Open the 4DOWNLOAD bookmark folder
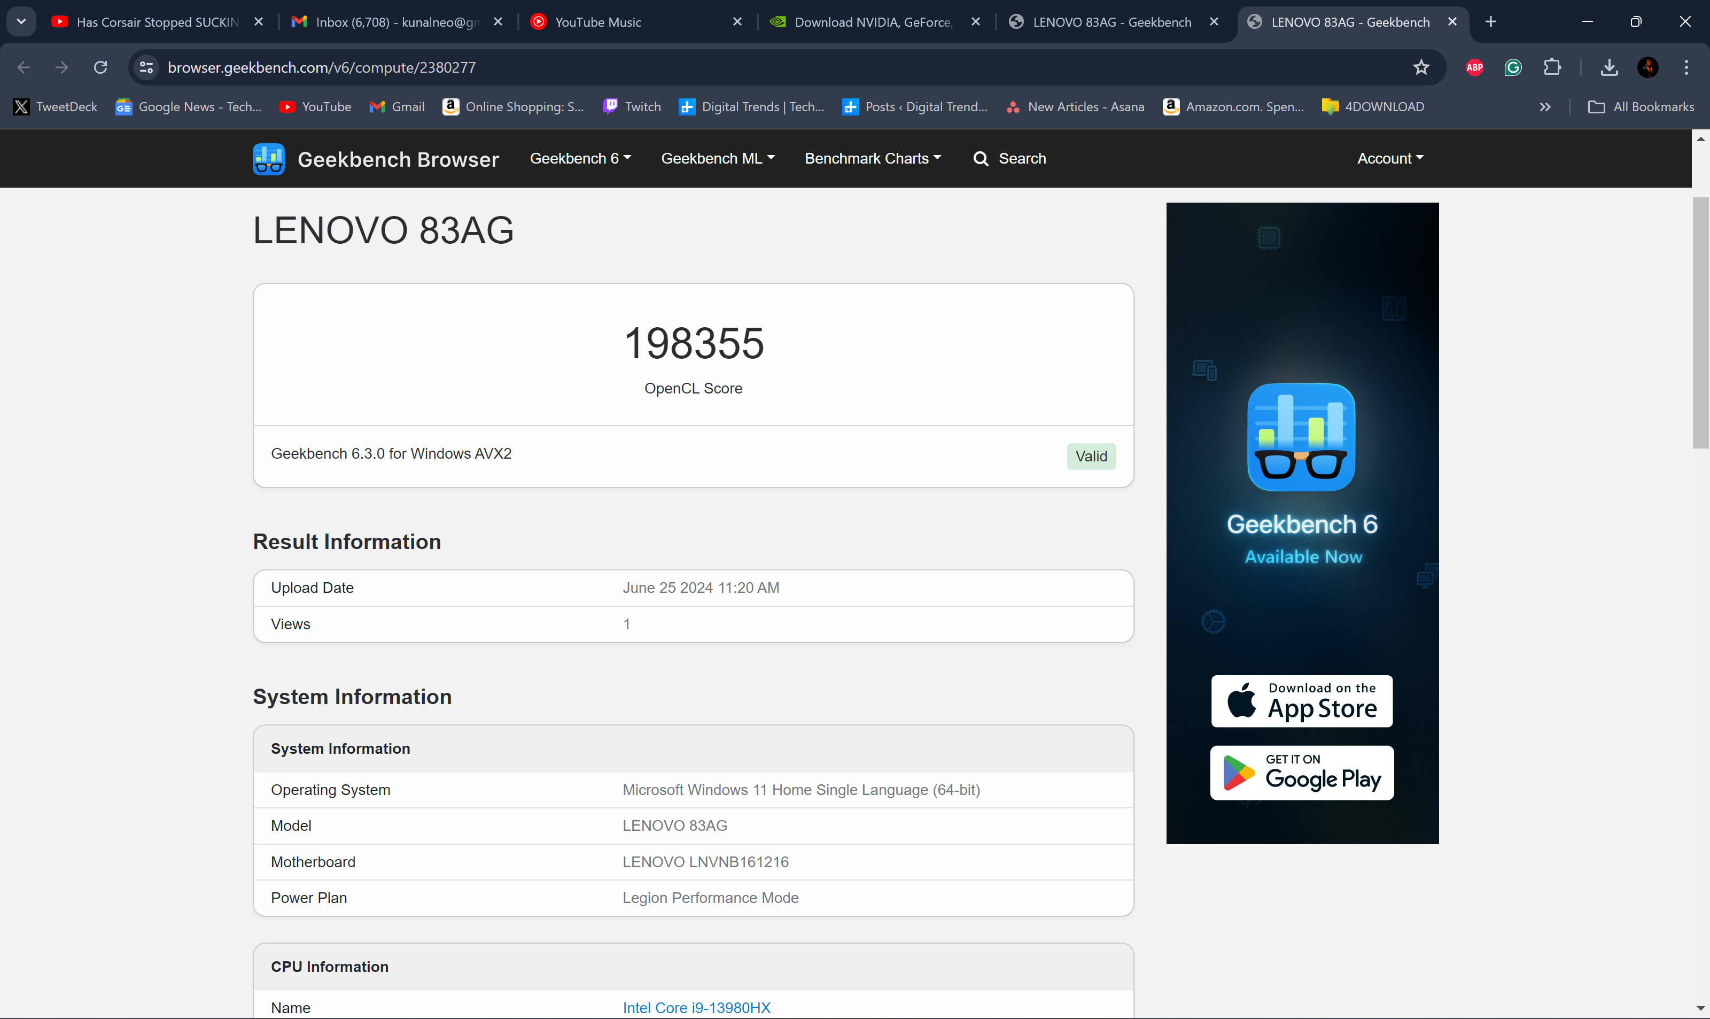This screenshot has width=1710, height=1019. tap(1372, 106)
